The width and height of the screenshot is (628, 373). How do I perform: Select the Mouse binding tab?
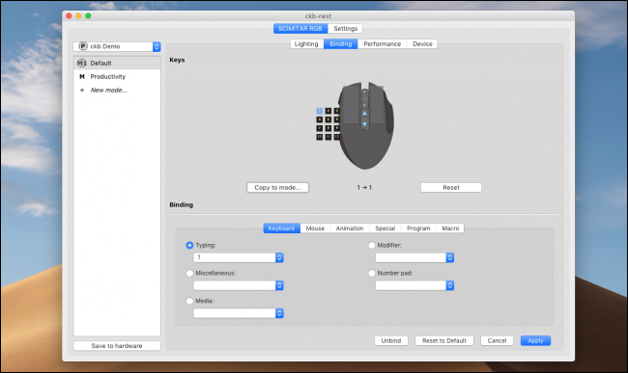(315, 228)
